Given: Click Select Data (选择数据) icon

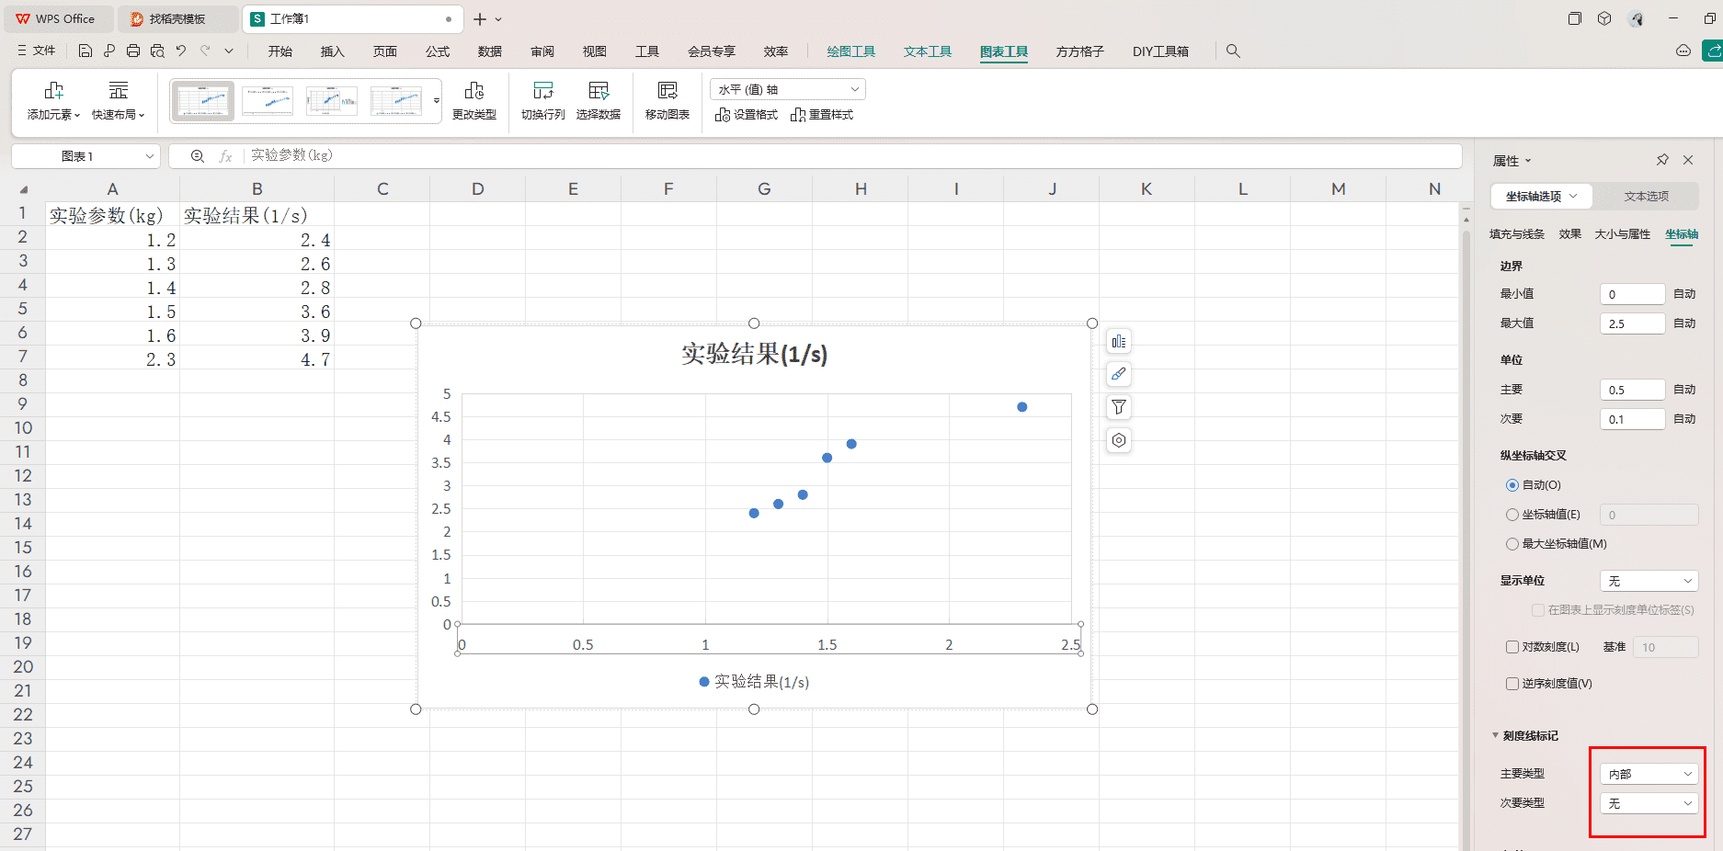Looking at the screenshot, I should 599,91.
